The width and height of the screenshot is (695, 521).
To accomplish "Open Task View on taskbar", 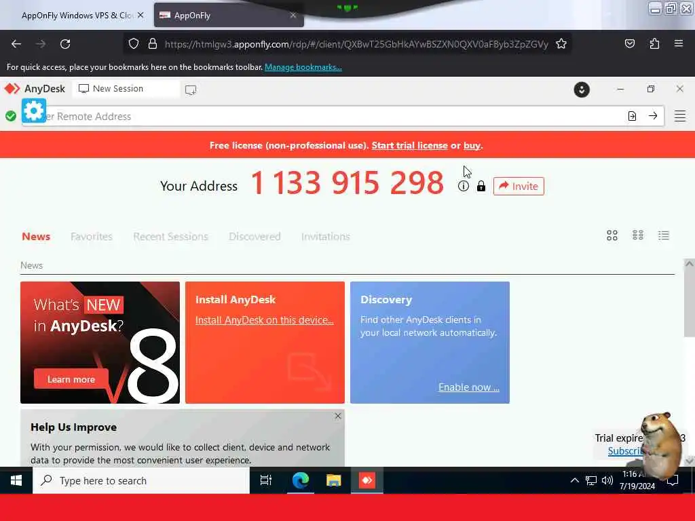I will coord(265,480).
